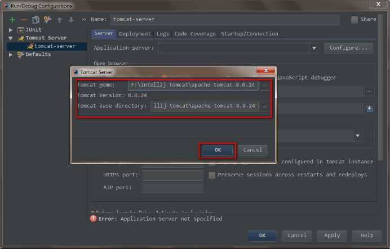Image resolution: width=390 pixels, height=249 pixels.
Task: Click the HTTPs port field
Action: click(172, 175)
